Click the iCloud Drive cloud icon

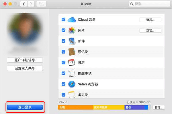(x=72, y=20)
